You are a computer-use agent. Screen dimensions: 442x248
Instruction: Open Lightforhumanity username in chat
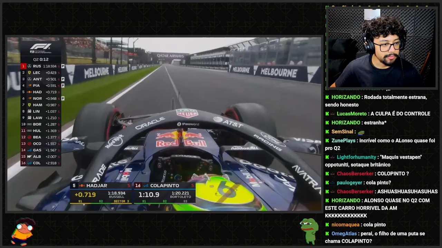click(x=356, y=157)
